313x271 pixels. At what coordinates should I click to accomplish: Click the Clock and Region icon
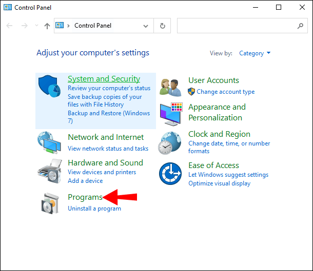(170, 142)
